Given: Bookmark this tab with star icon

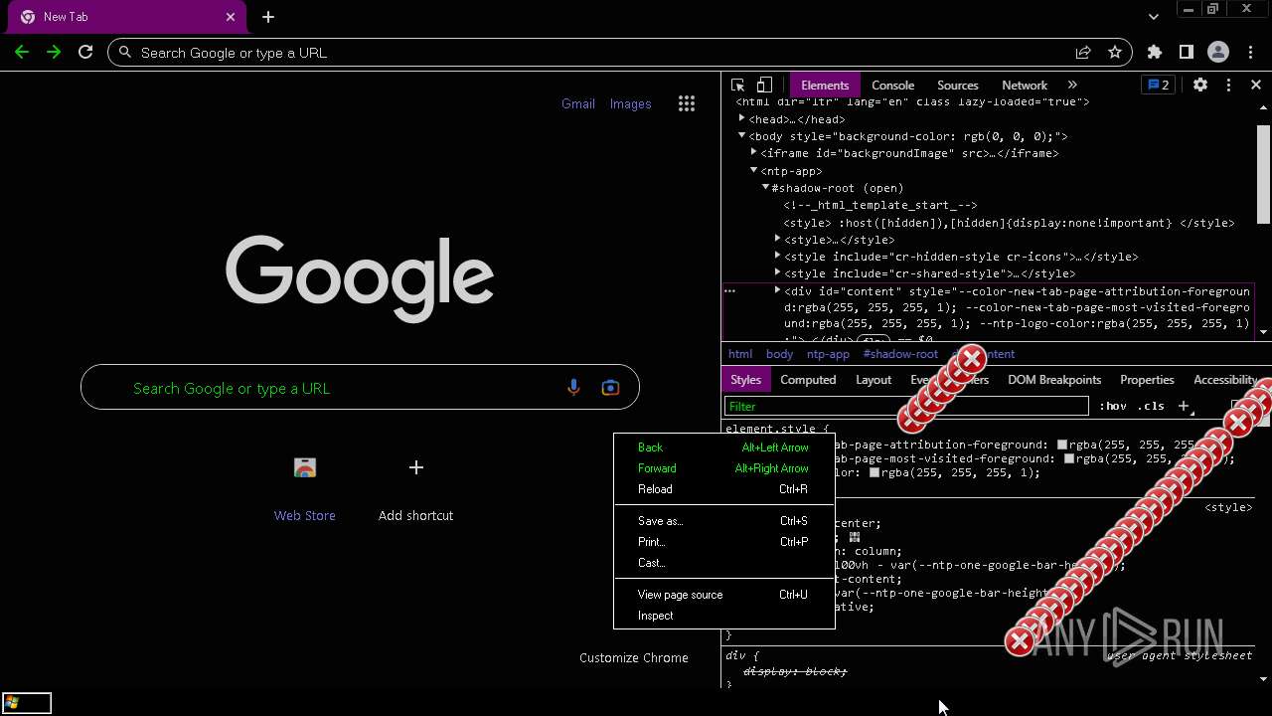Looking at the screenshot, I should pos(1115,53).
